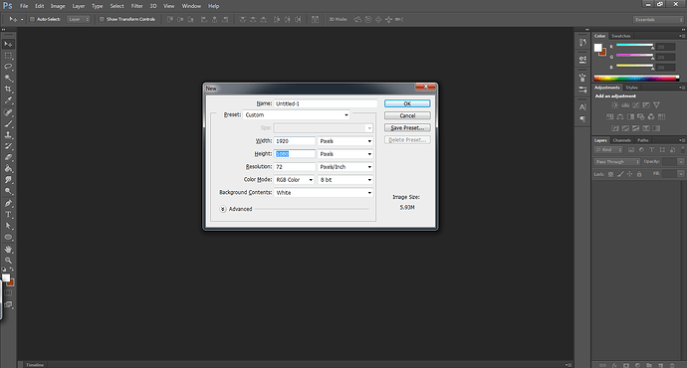687x368 pixels.
Task: Click OK in the New dialog
Action: tap(407, 103)
